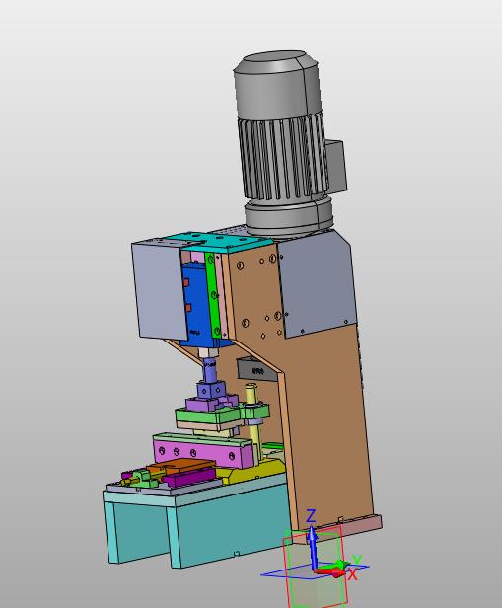Pick the blue press cylinder block
This screenshot has width=502, height=608.
point(197,306)
